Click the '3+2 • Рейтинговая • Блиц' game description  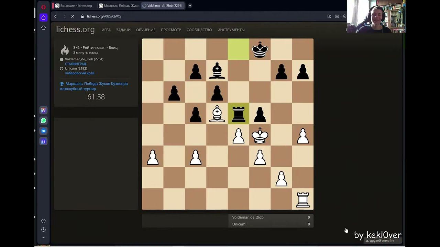pos(95,47)
